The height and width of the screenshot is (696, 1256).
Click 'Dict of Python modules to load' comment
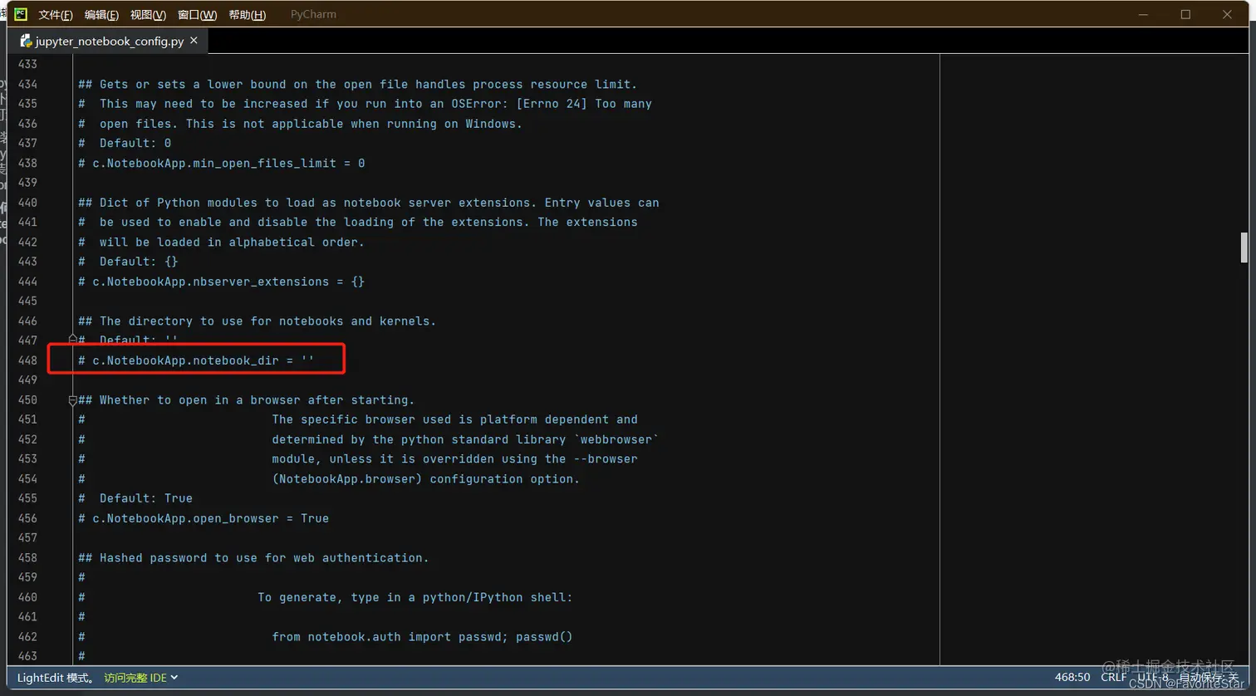coord(368,203)
